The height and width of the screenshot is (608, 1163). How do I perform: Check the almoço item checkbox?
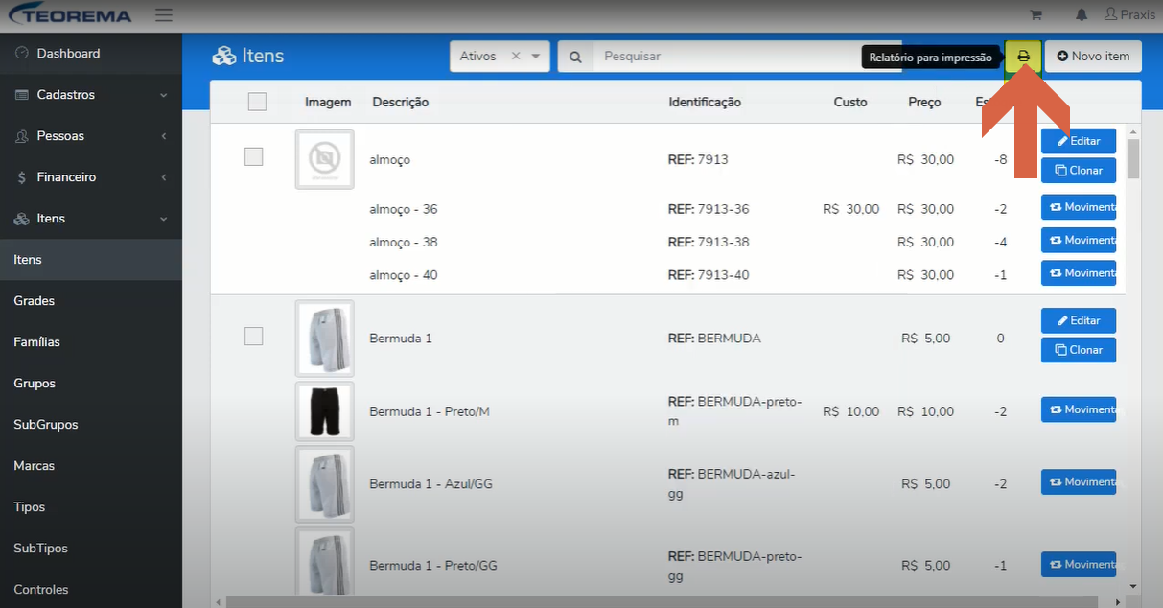253,156
